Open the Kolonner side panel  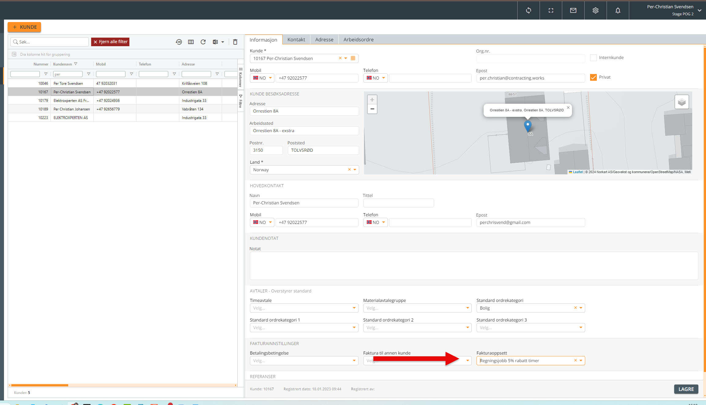click(240, 77)
